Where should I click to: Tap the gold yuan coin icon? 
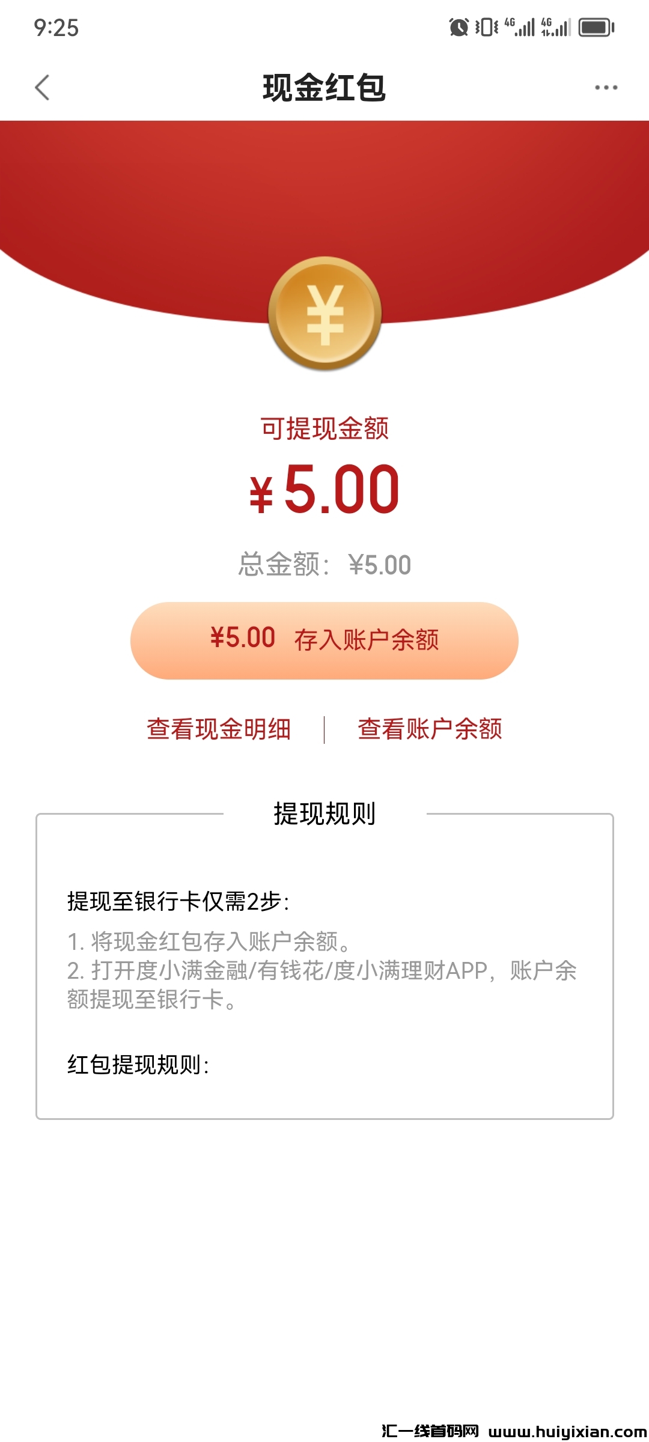click(x=324, y=314)
